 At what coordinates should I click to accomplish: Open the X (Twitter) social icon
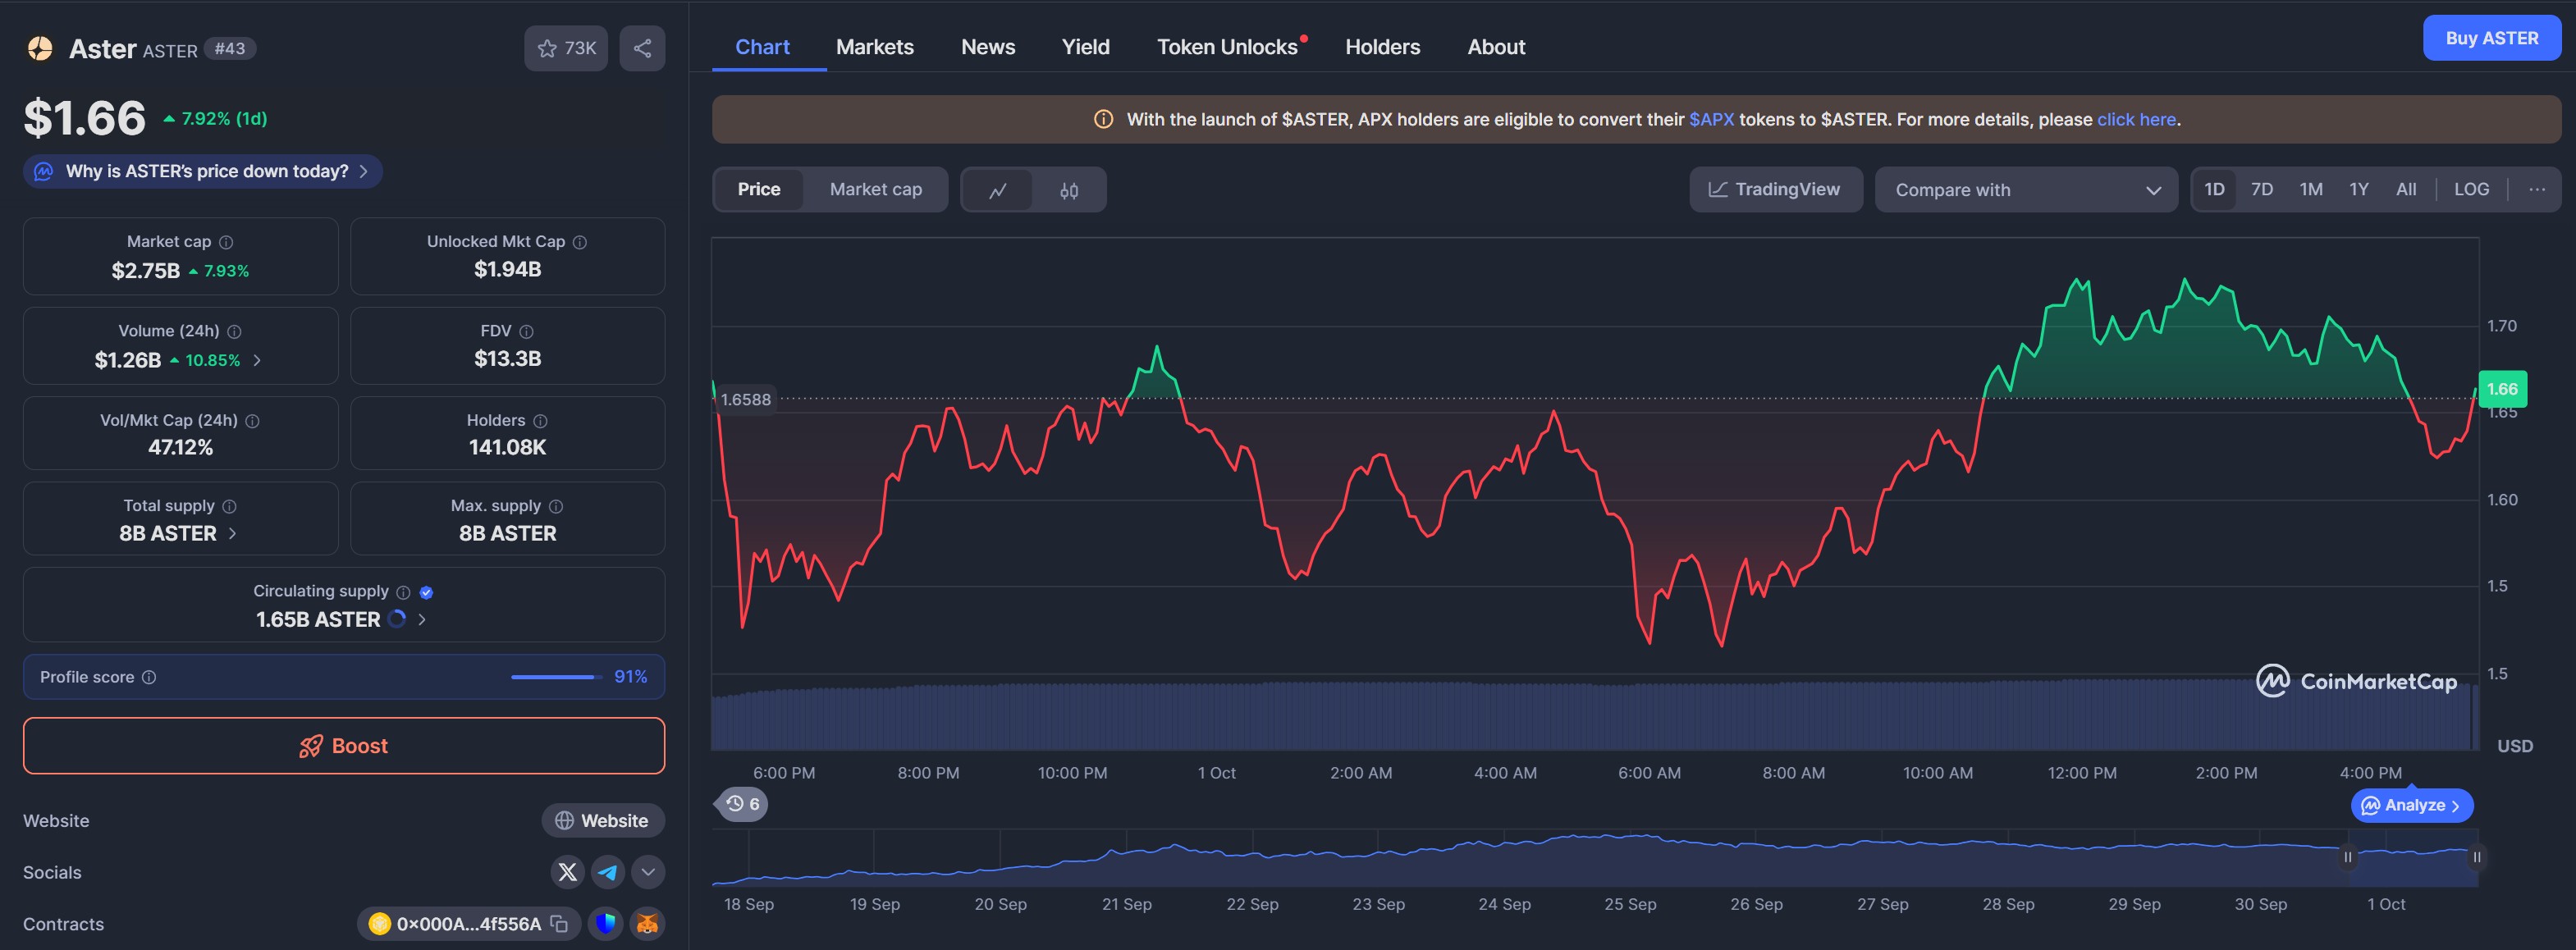[567, 872]
